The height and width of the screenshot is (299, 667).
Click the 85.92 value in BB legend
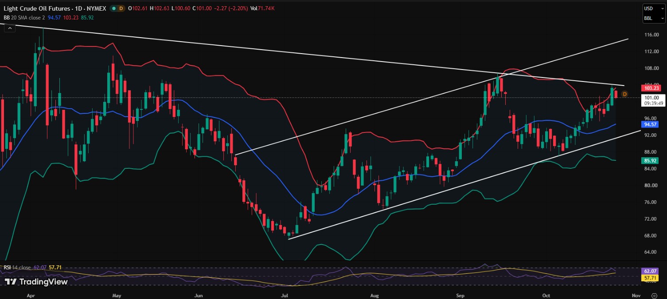pos(87,17)
